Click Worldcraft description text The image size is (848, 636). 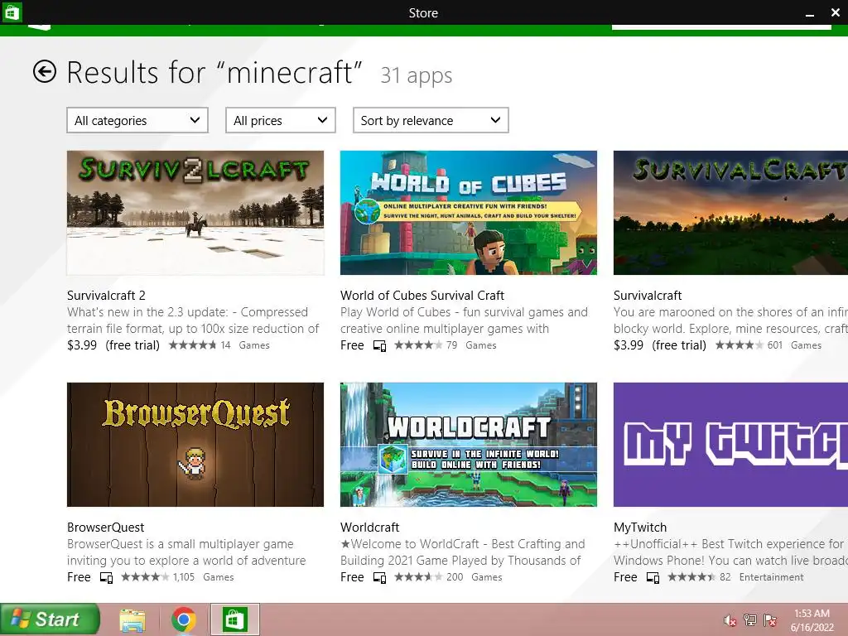(462, 552)
